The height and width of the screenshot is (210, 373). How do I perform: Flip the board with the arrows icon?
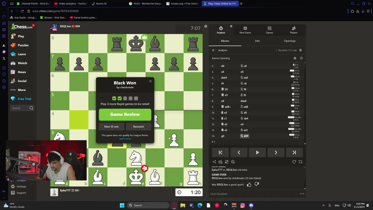coord(300,162)
